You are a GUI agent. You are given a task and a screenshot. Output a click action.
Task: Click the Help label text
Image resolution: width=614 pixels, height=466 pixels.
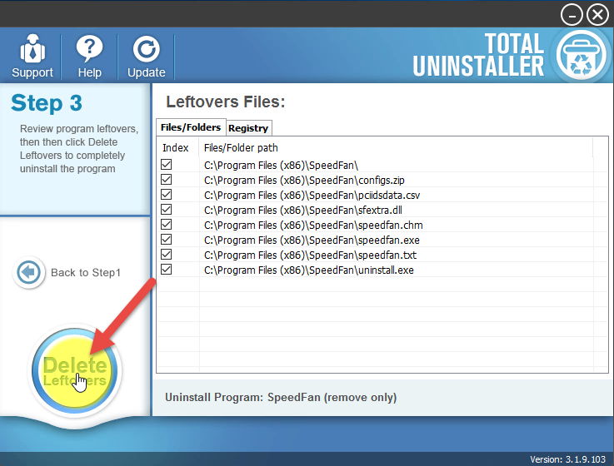click(x=90, y=72)
